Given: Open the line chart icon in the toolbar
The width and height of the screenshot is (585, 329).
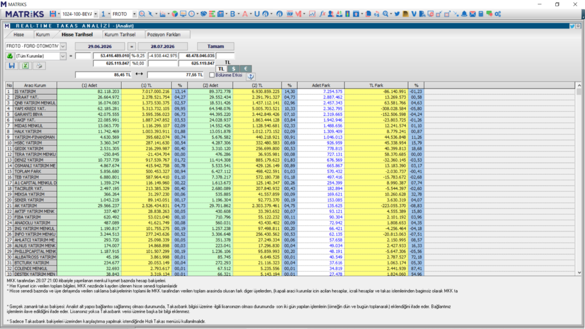Looking at the screenshot, I should pos(312,14).
